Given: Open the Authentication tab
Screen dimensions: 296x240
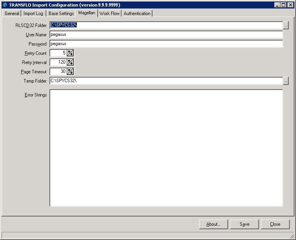Looking at the screenshot, I should [x=137, y=14].
